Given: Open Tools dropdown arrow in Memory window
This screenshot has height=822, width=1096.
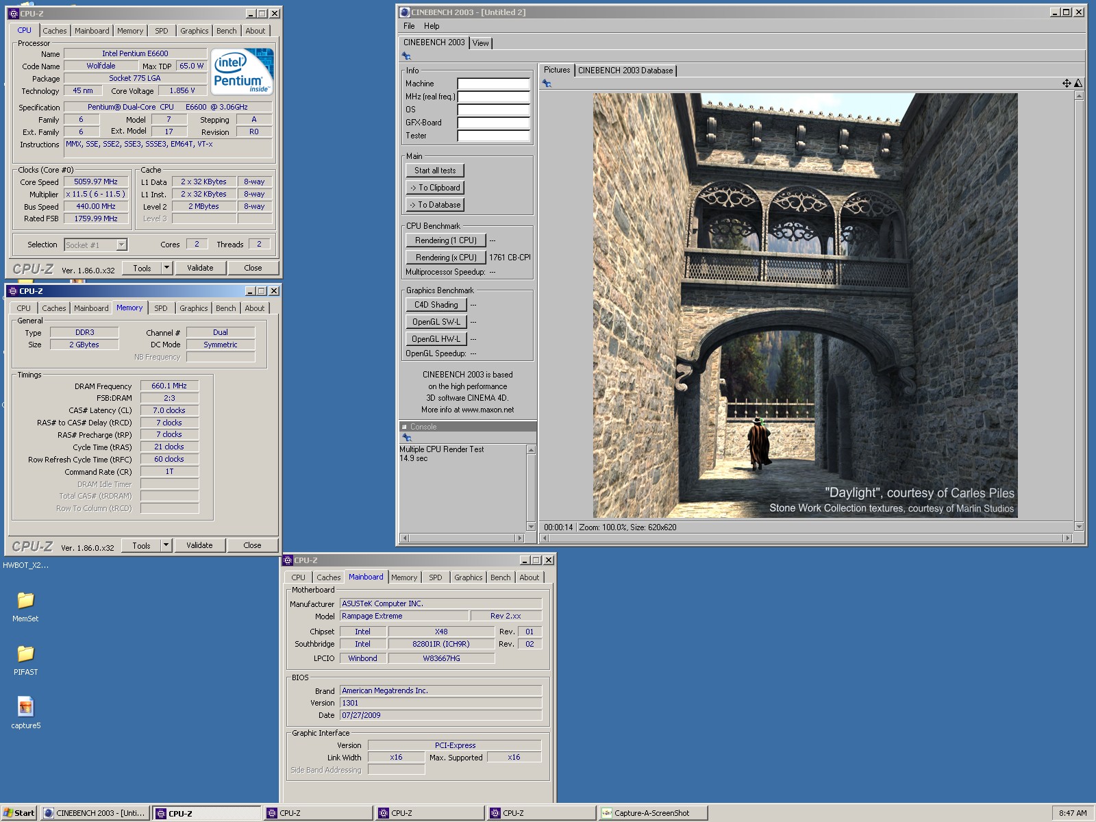Looking at the screenshot, I should click(166, 545).
